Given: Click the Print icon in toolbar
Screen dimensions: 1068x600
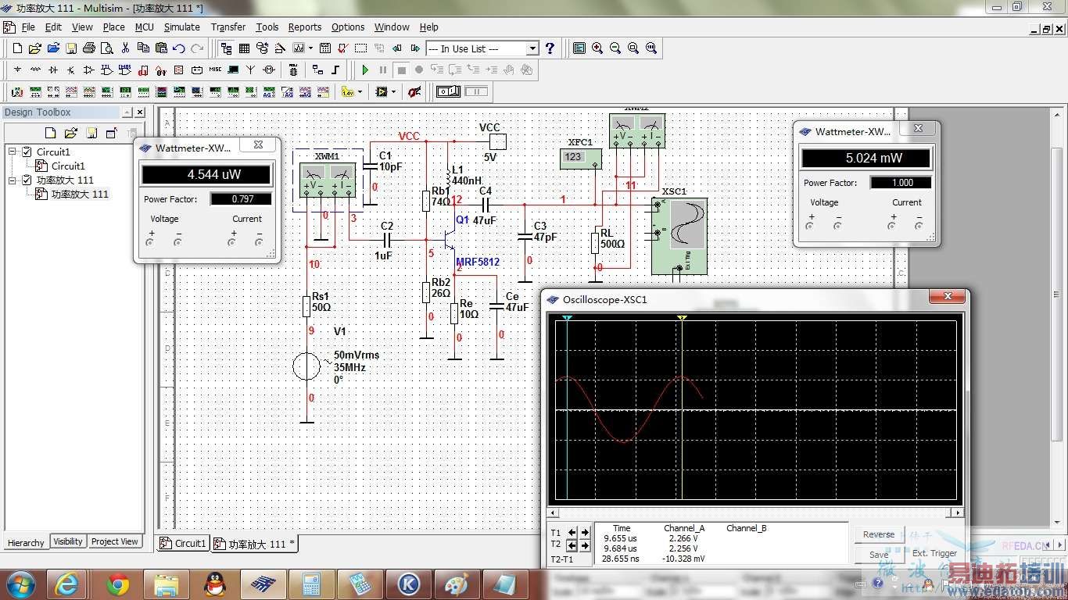Looking at the screenshot, I should point(88,48).
